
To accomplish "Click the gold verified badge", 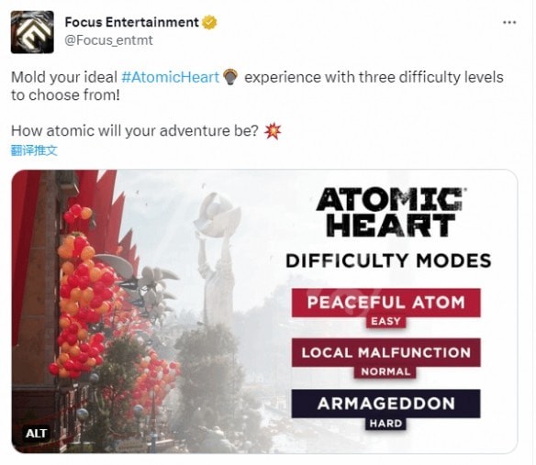I will [209, 23].
